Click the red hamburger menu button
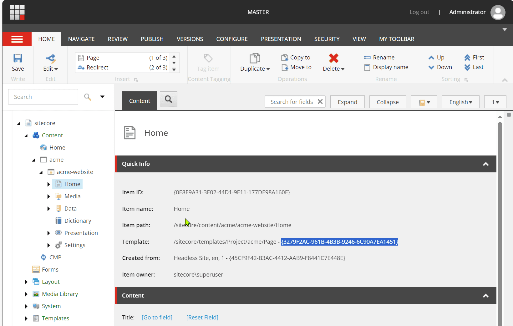The height and width of the screenshot is (326, 513). [17, 39]
